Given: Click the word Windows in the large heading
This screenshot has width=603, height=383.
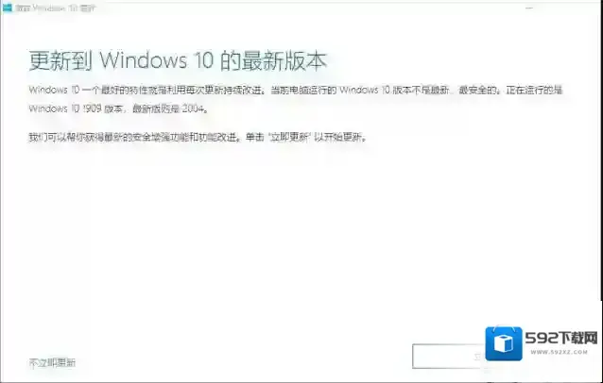Looking at the screenshot, I should (x=144, y=60).
